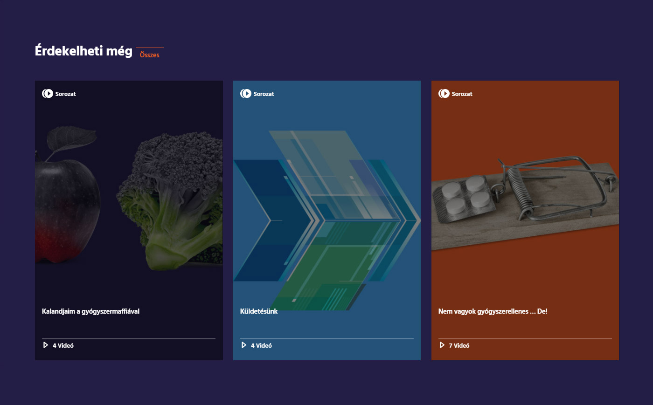Click the 4 Videó label on the blue card
This screenshot has height=405, width=653.
click(x=261, y=345)
